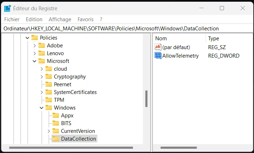Click the REG_DWORD type cell

click(x=224, y=55)
